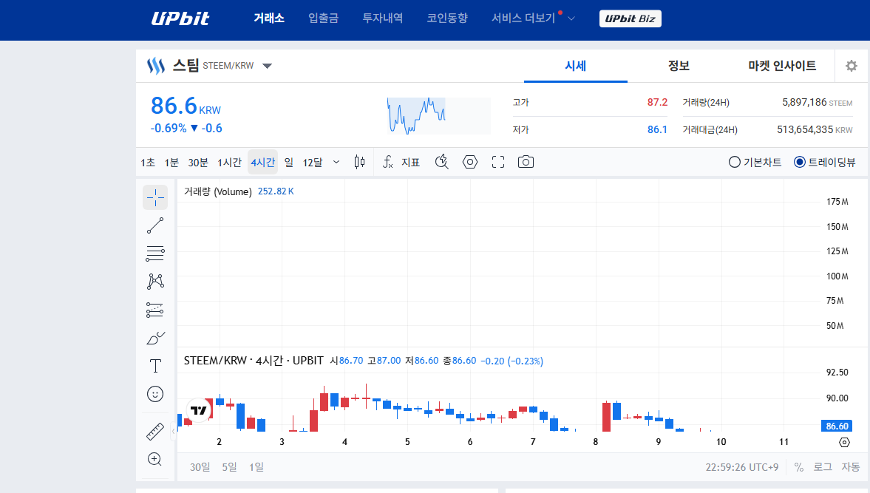The width and height of the screenshot is (870, 493).
Task: Click the 고가 value 87.2
Action: (x=657, y=102)
